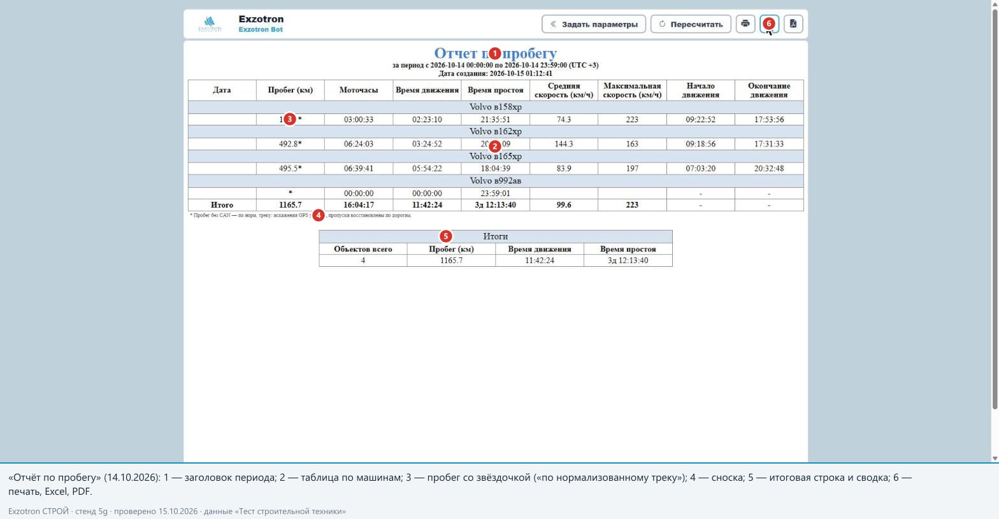Click the start time «07:03:20»
The height and width of the screenshot is (519, 999).
tap(701, 169)
